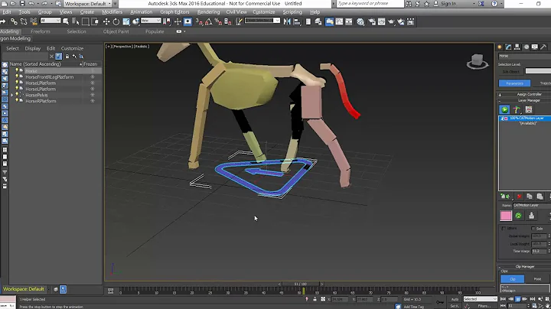Viewport: 551px width, 309px height.
Task: Click the Clip button in Clip Manager
Action: (x=512, y=279)
